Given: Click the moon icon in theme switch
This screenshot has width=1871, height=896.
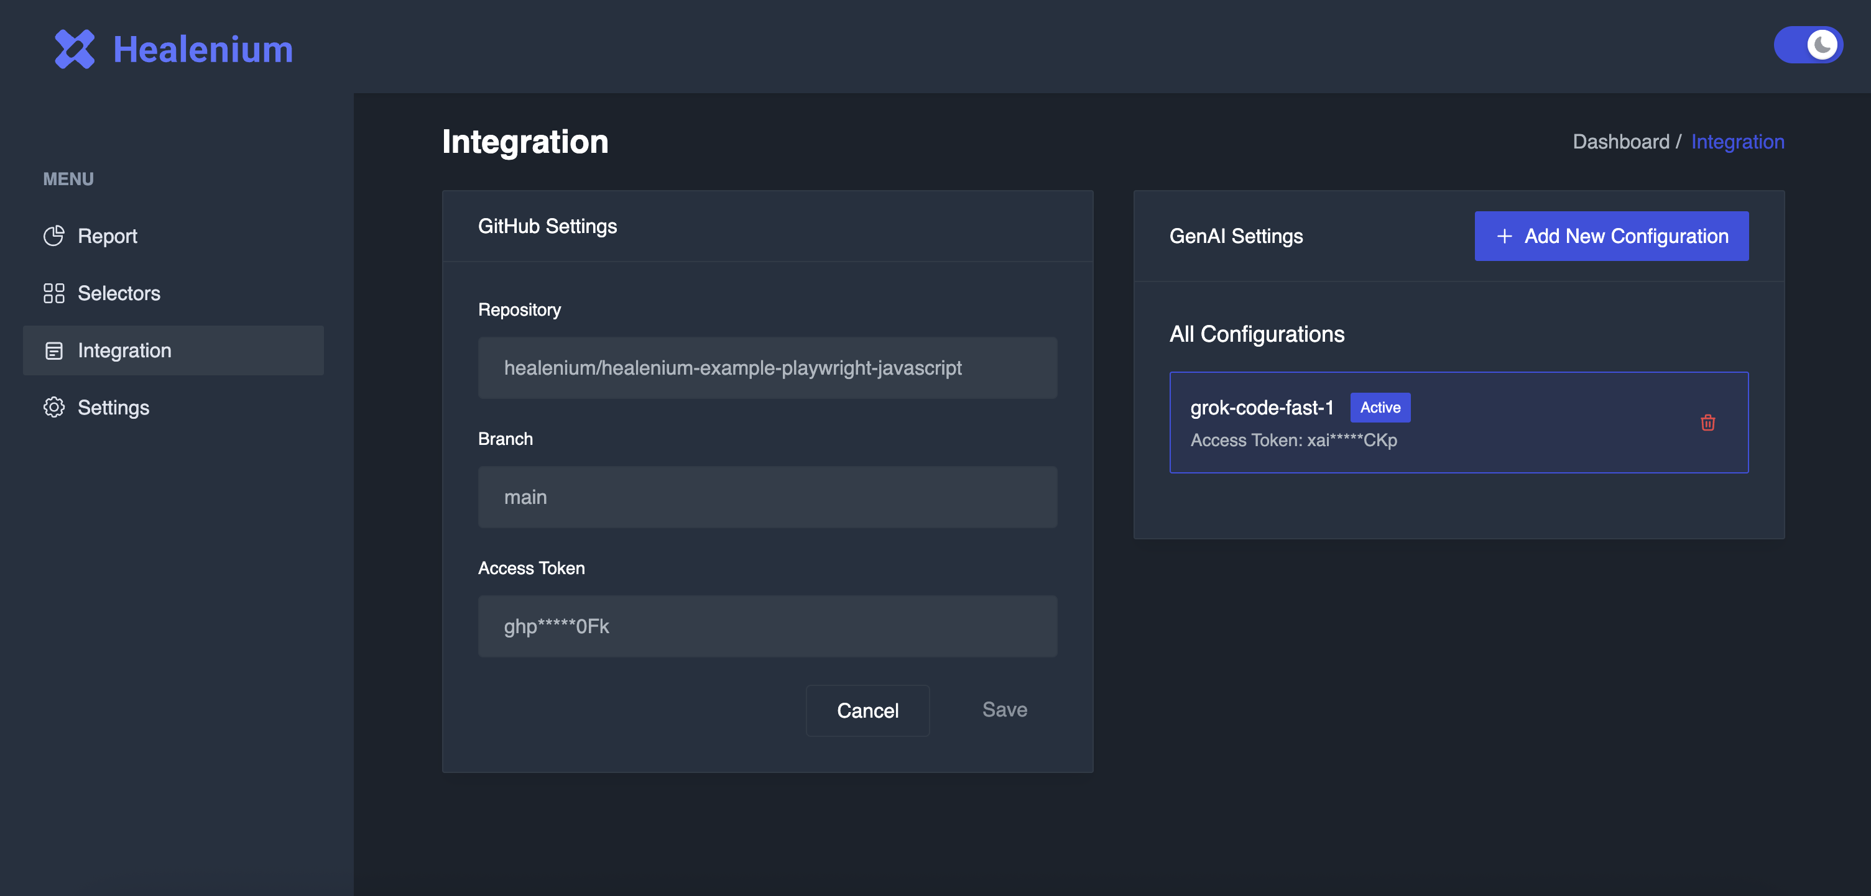Looking at the screenshot, I should pyautogui.click(x=1822, y=45).
